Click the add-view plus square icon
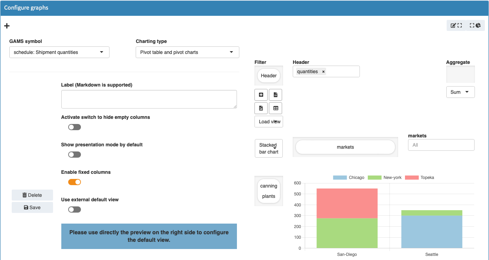Viewport: 489px width, 260px height. click(x=261, y=95)
